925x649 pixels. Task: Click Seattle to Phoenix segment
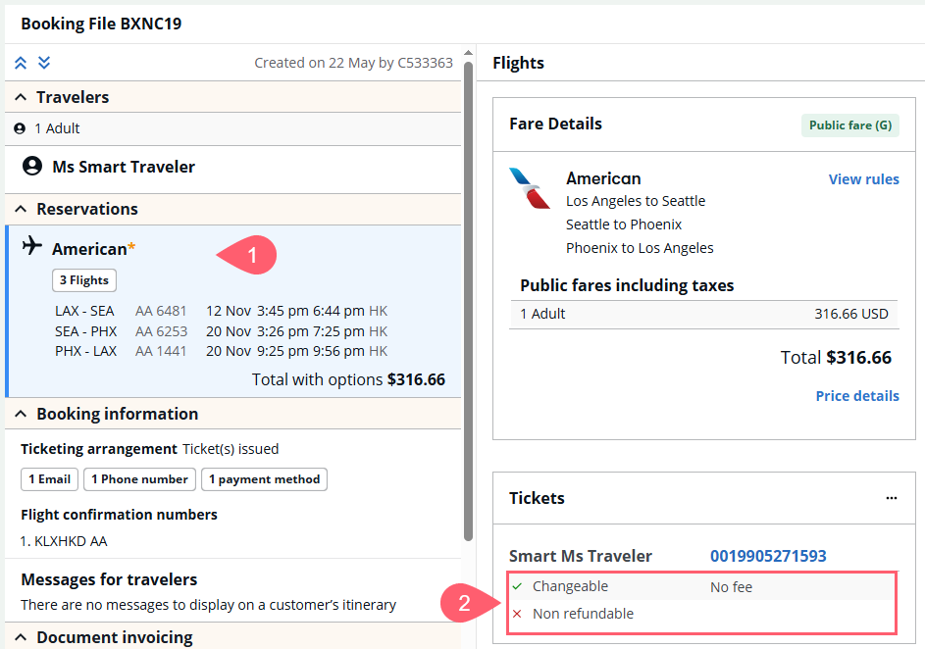pyautogui.click(x=624, y=225)
